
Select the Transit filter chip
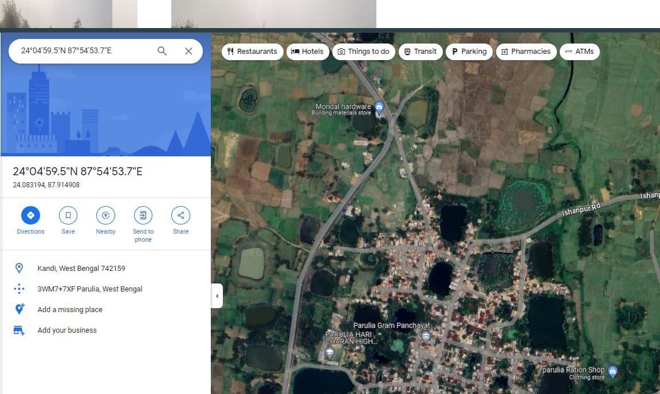[x=421, y=52]
